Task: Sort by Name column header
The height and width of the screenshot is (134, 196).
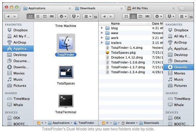Action: tap(124, 23)
